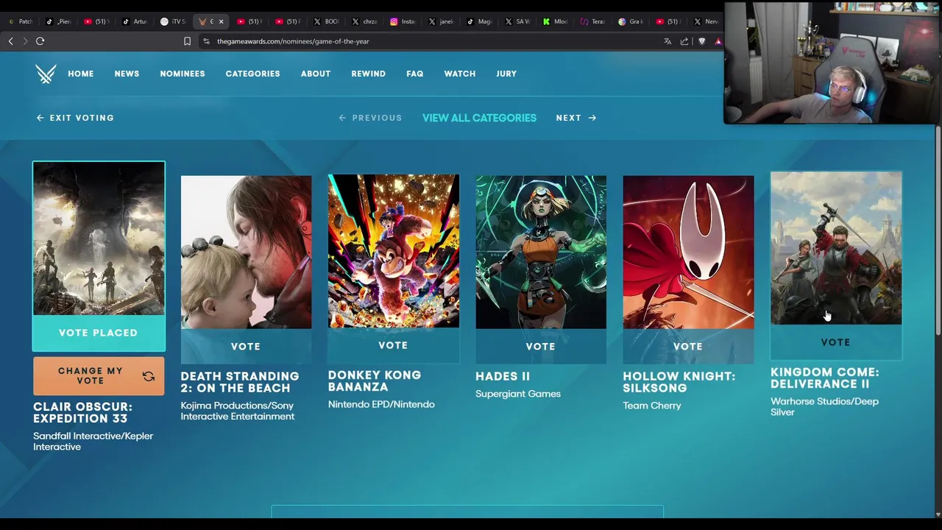Click the VOTE PLACED banner for Clair Obscur

pyautogui.click(x=99, y=333)
